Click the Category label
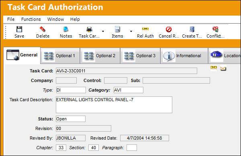This screenshot has height=156, width=241. 99,90
